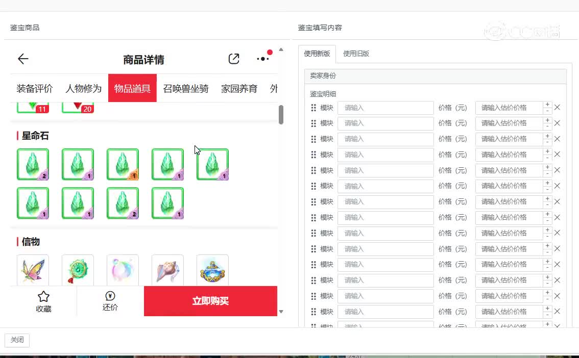Screen dimensions: 579x358
Task: Open the last stone in the second 星命石 row
Action: (167, 203)
